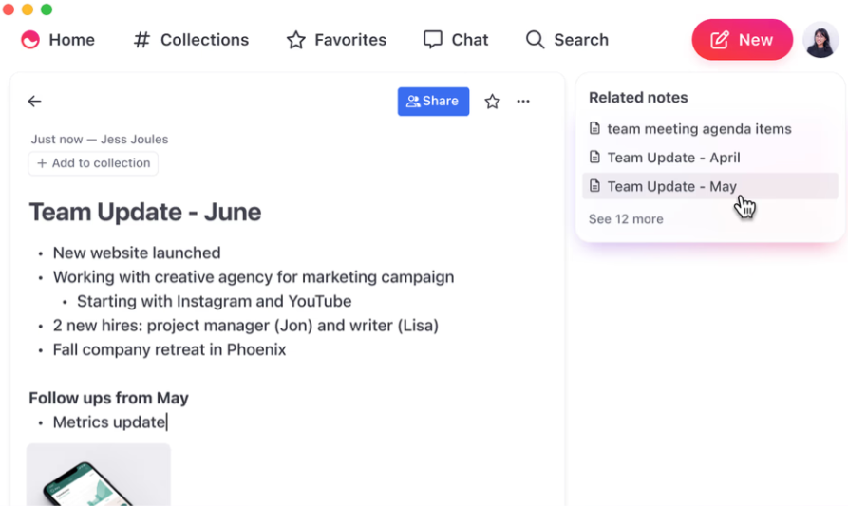Image resolution: width=848 pixels, height=506 pixels.
Task: Open Favorites in the top navigation
Action: (336, 40)
